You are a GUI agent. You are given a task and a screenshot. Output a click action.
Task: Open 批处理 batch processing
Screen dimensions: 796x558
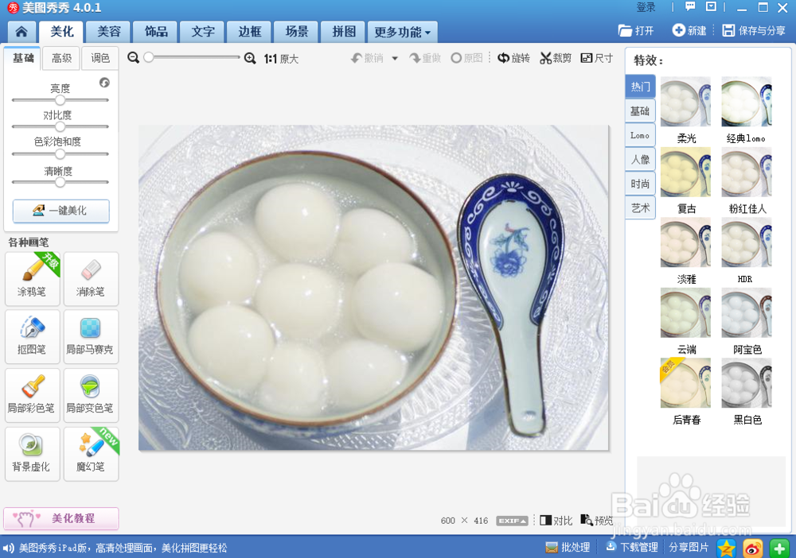click(x=568, y=548)
